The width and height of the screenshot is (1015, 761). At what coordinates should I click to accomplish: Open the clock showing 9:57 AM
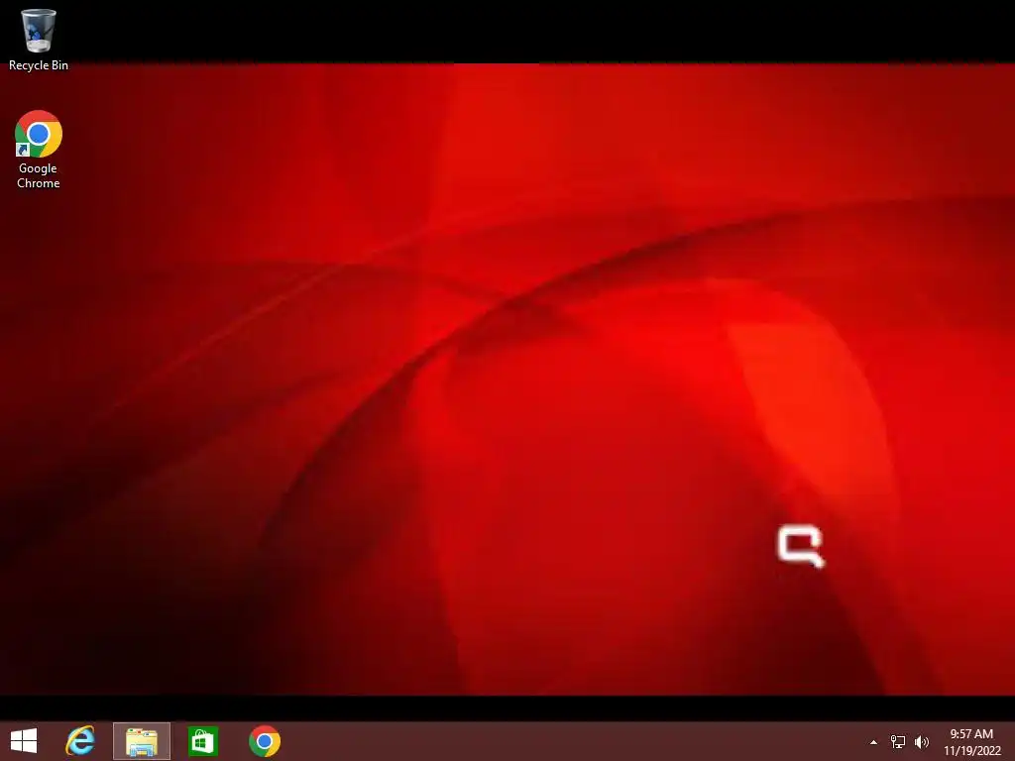coord(971,741)
